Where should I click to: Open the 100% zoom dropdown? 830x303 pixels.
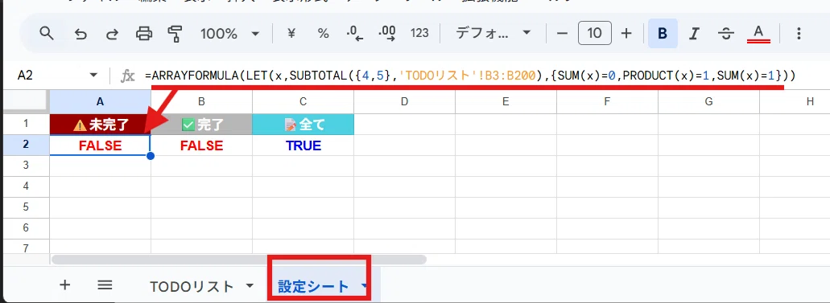click(x=229, y=34)
